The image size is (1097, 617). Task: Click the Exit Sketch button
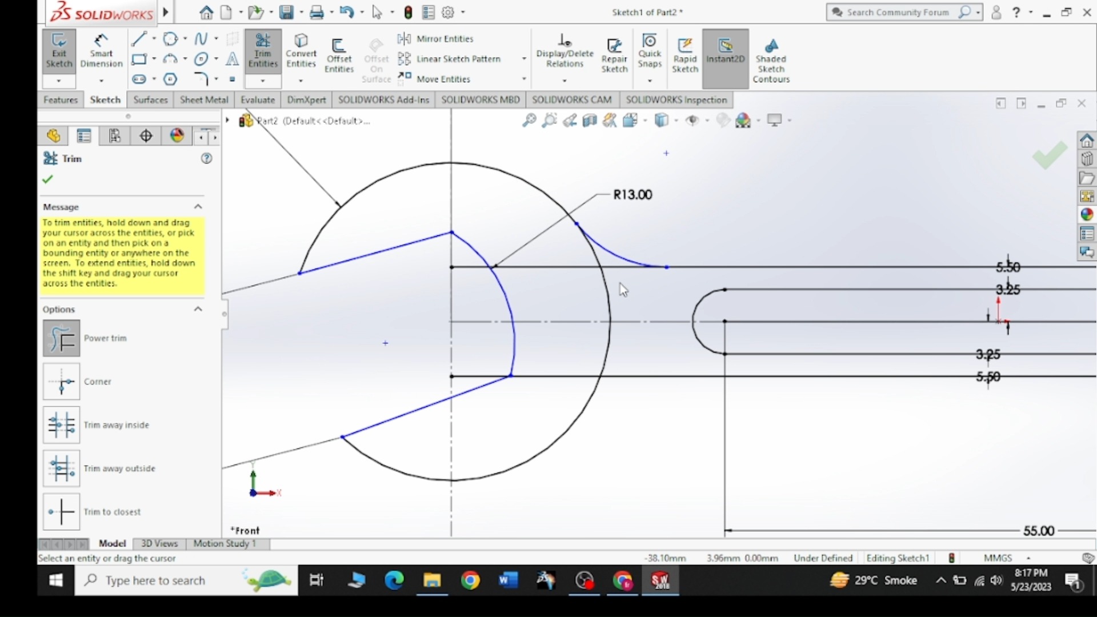coord(59,51)
